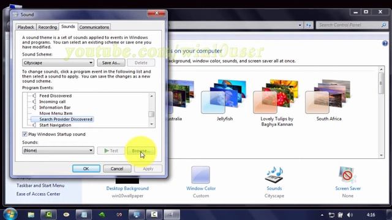
Task: Switch to the Playback tab
Action: (26, 27)
